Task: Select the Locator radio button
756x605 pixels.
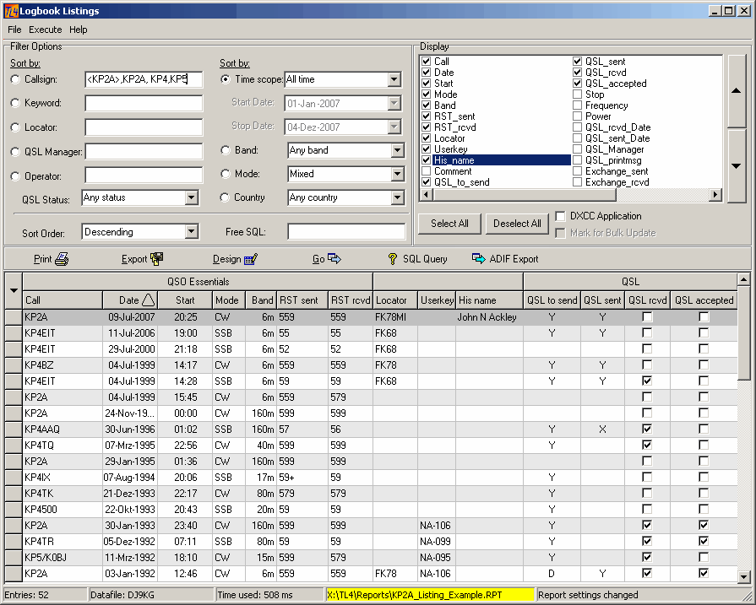Action: [x=15, y=127]
